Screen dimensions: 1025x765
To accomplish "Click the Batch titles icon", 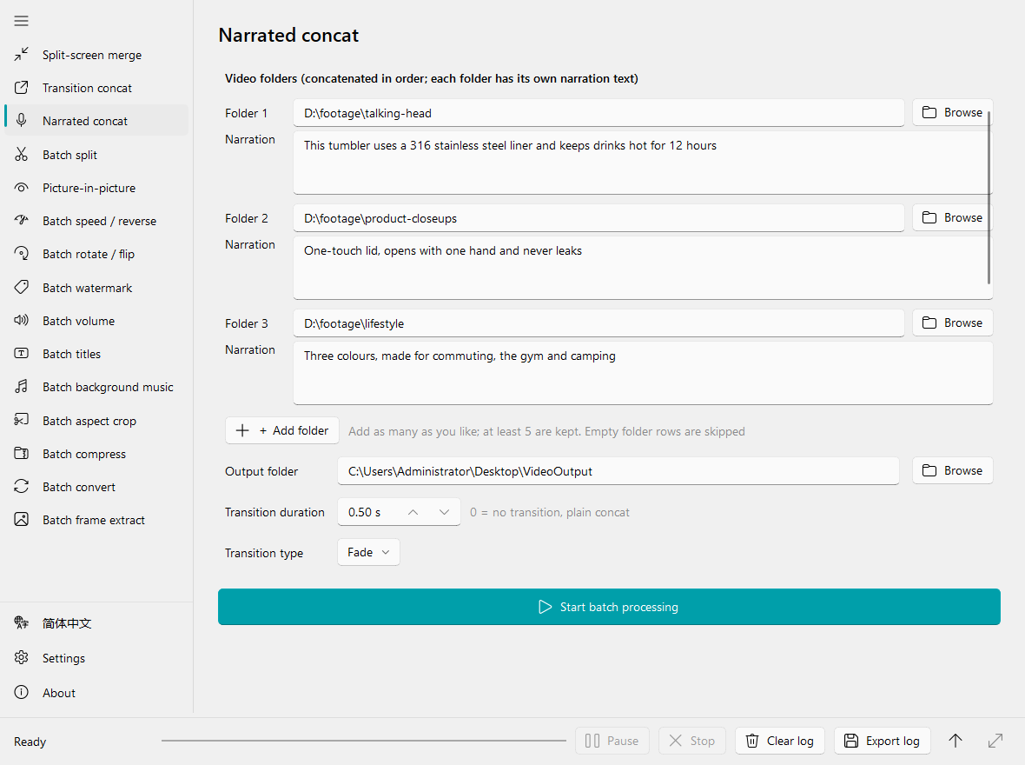I will (21, 354).
